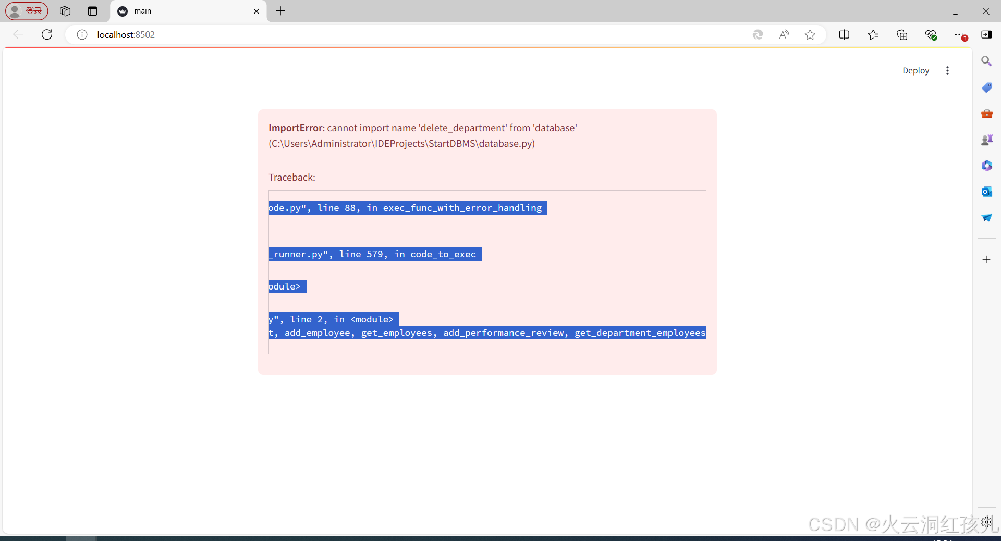Open the Games sidebar icon
This screenshot has height=541, width=1001.
click(987, 139)
